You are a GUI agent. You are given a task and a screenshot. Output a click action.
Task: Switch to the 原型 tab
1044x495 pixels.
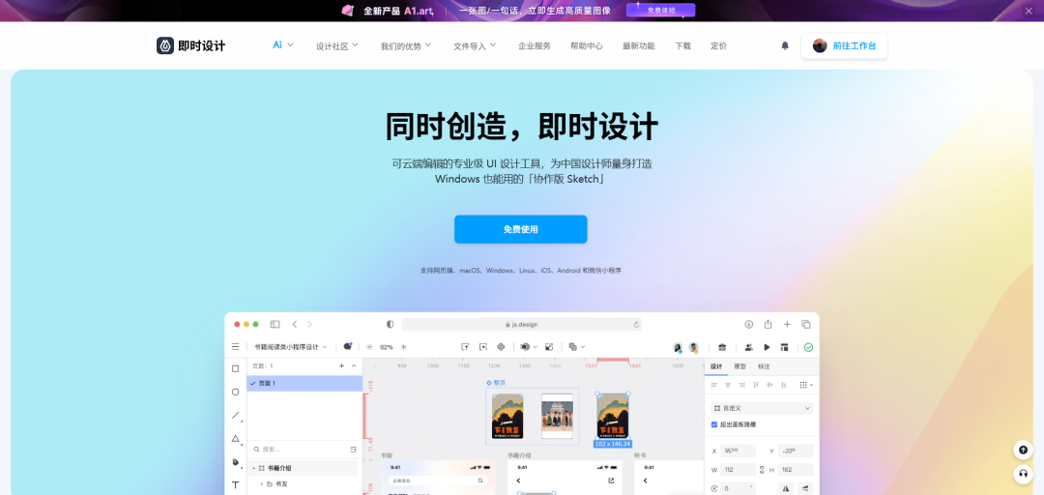tap(739, 366)
